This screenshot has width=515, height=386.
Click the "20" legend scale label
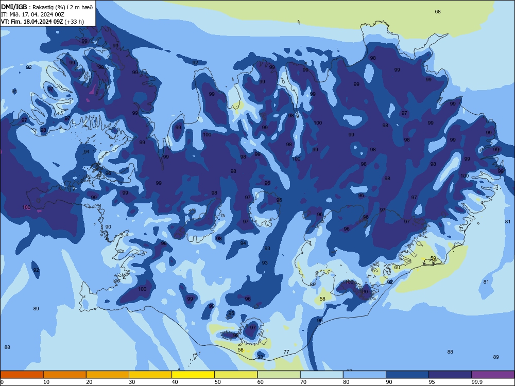(x=89, y=382)
